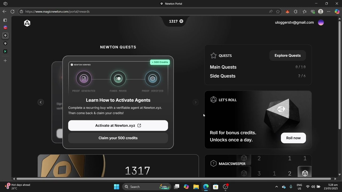
Task: Open Read aloud icon in address bar
Action: coord(271,11)
